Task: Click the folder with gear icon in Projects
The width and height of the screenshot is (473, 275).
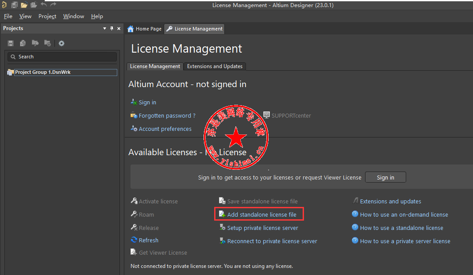Action: coord(47,43)
